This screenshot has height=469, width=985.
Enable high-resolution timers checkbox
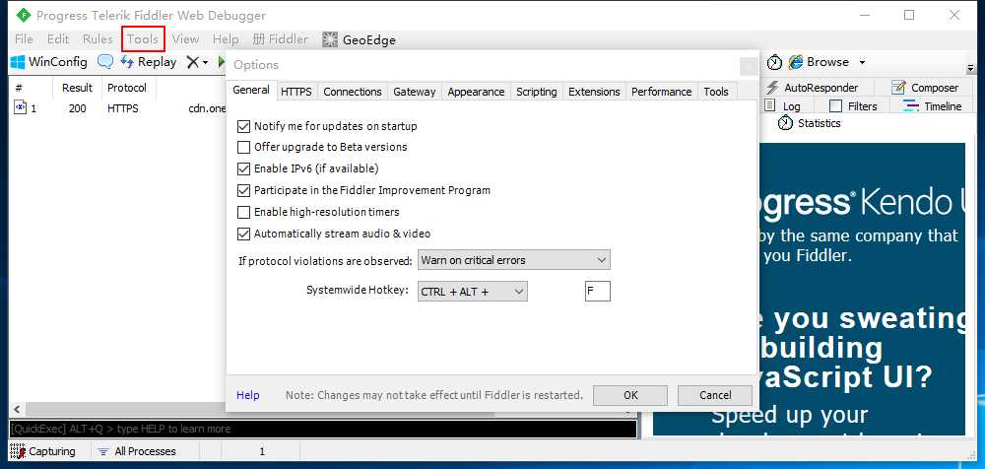pos(243,212)
